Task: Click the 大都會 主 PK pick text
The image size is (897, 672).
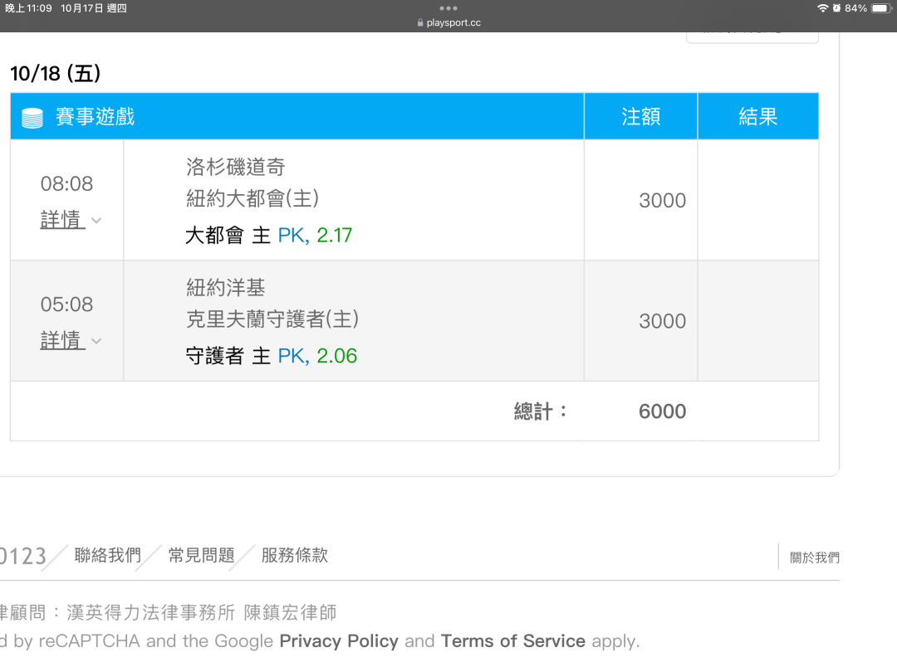Action: tap(248, 236)
